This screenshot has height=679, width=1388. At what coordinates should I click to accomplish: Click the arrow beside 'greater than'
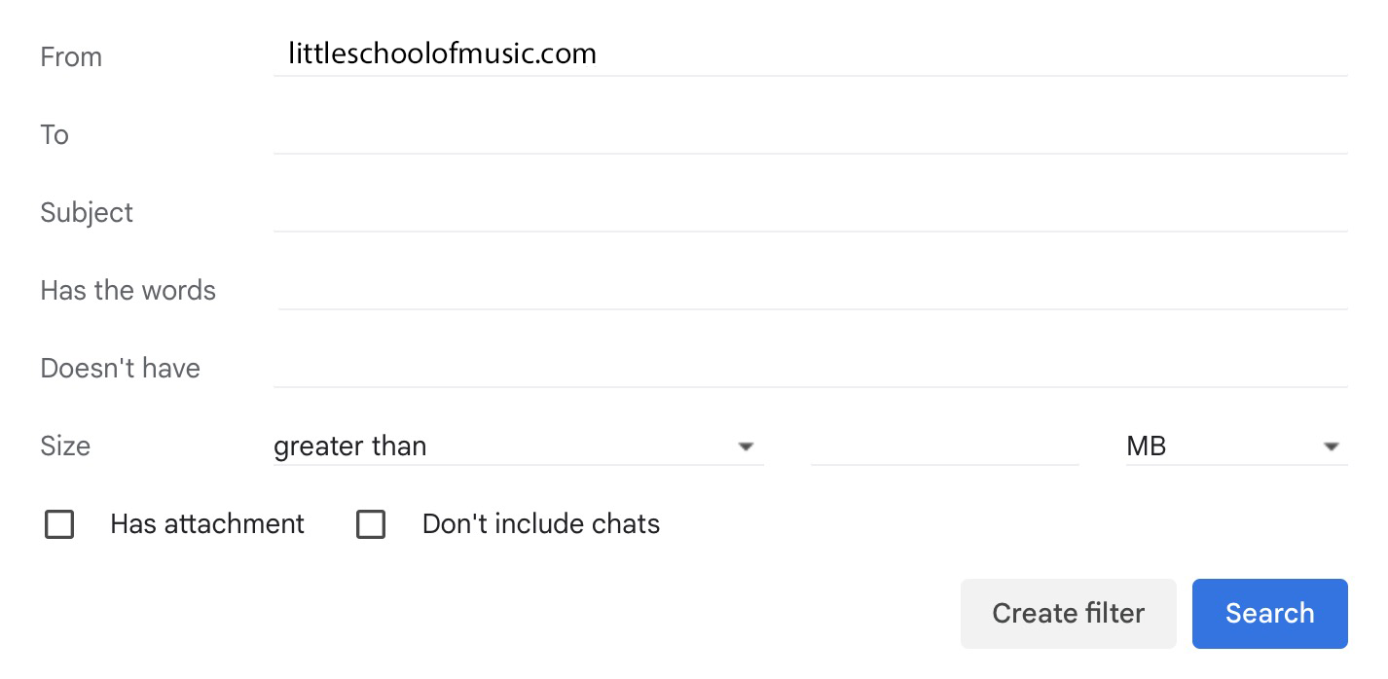(746, 447)
